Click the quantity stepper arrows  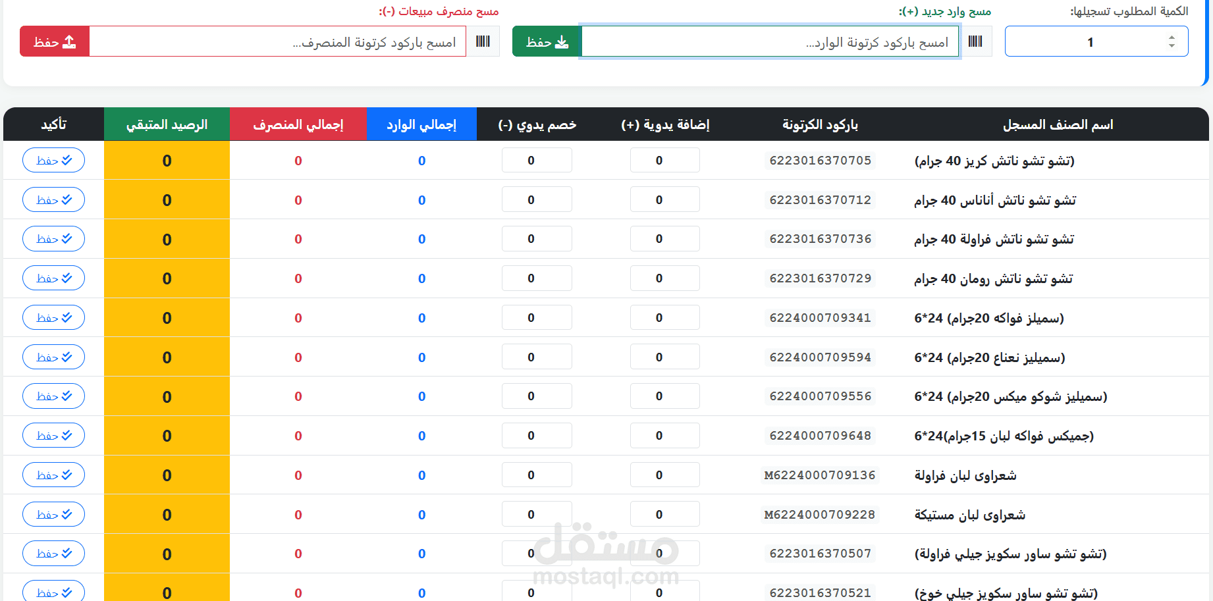coord(1172,41)
